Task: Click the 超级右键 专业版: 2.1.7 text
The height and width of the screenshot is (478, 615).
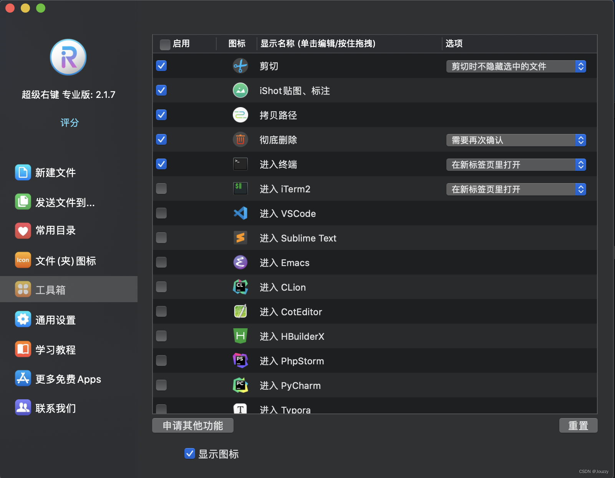Action: [x=68, y=94]
